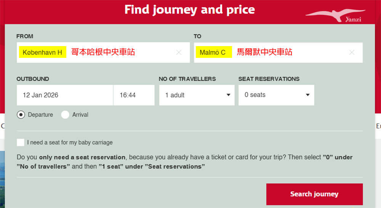This screenshot has height=208, width=381.
Task: Clear the Malmö C destination field
Action: click(352, 52)
